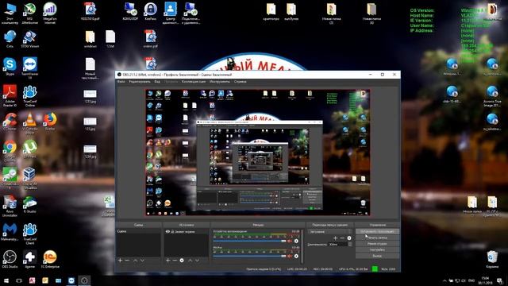Open KeePass desktop shortcut

click(150, 11)
